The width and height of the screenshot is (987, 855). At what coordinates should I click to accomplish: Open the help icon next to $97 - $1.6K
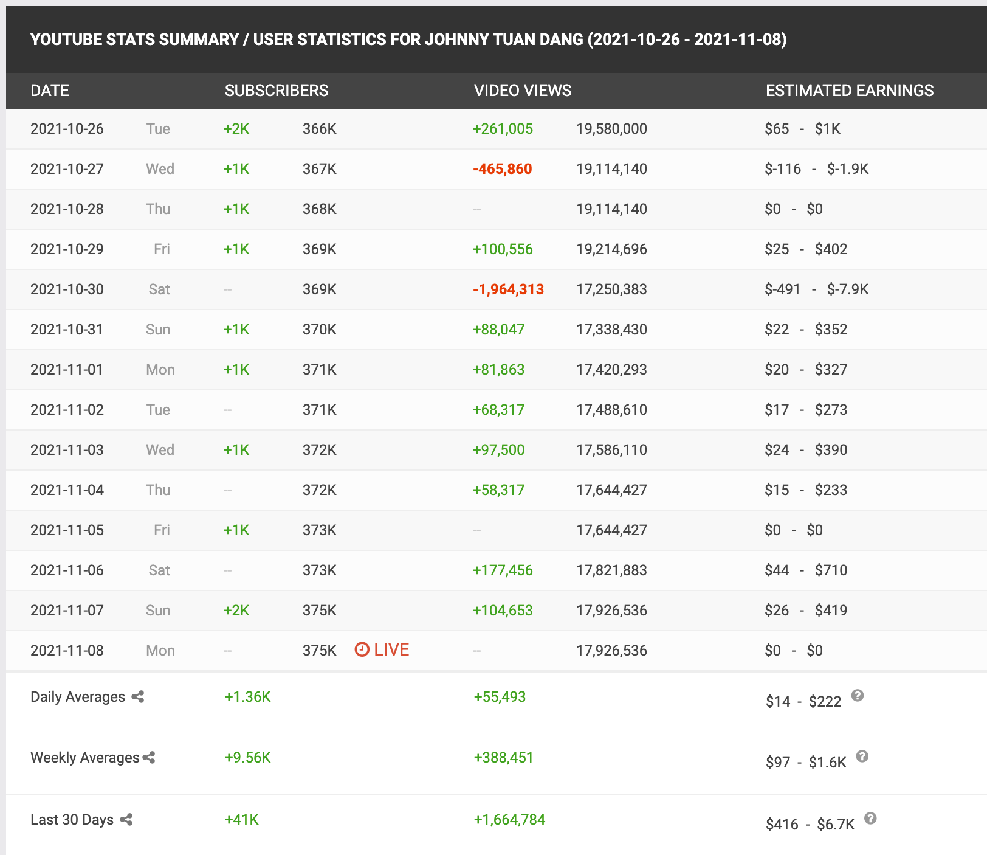pos(862,756)
